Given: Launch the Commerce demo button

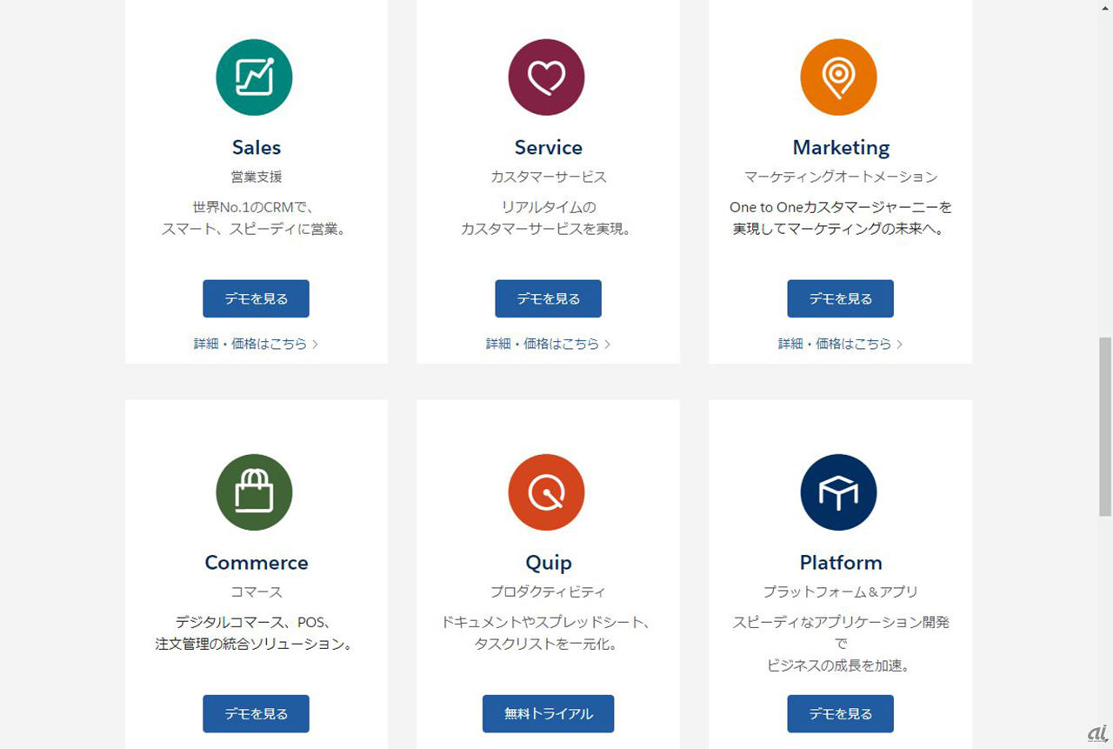Looking at the screenshot, I should coord(256,713).
